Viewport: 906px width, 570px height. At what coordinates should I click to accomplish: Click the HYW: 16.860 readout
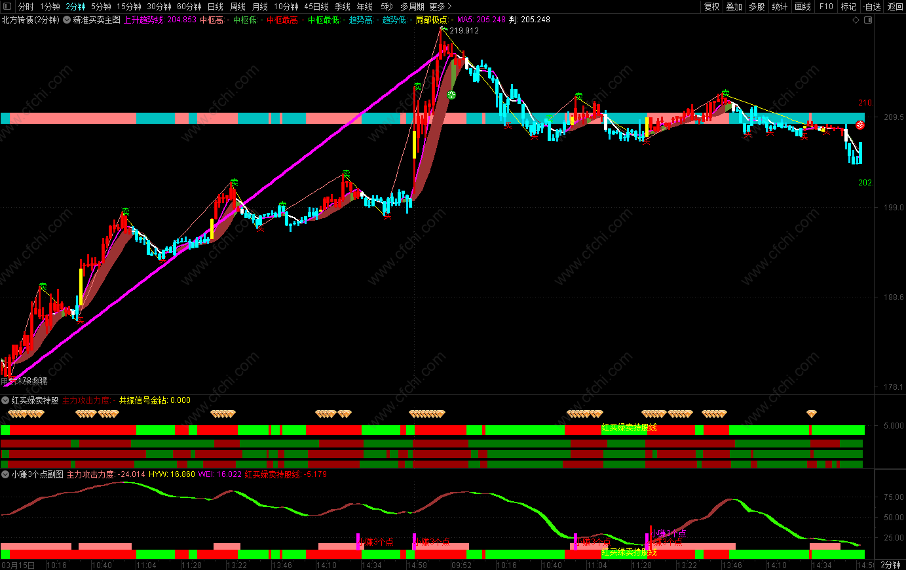172,474
